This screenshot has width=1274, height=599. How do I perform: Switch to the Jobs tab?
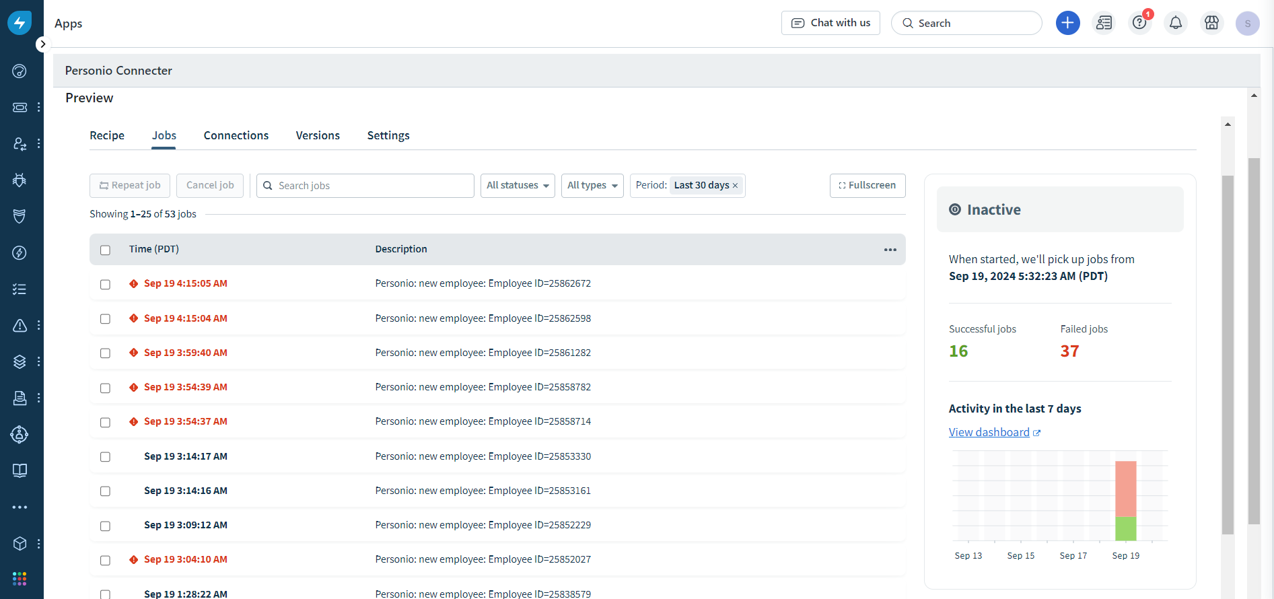point(164,135)
